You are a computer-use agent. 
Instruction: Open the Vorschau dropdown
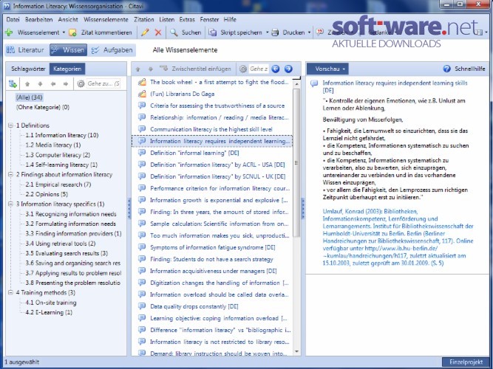pyautogui.click(x=327, y=69)
